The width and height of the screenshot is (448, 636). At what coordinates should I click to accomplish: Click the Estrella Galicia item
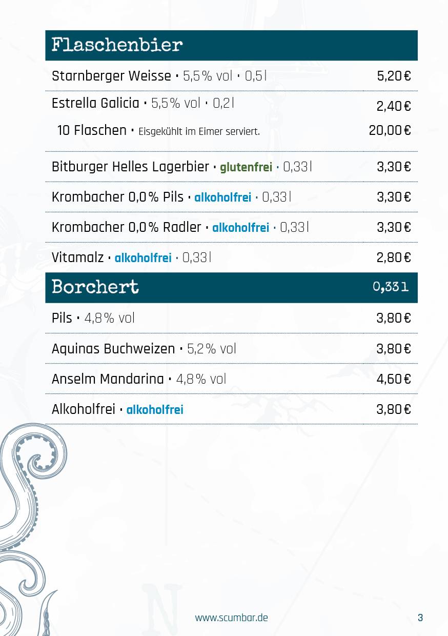pyautogui.click(x=231, y=104)
